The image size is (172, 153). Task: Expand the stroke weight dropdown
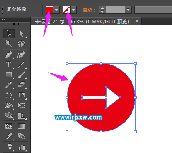pyautogui.click(x=128, y=10)
